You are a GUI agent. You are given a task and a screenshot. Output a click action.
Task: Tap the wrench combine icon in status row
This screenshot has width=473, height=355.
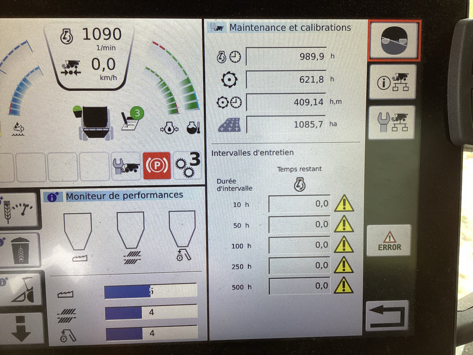[126, 166]
